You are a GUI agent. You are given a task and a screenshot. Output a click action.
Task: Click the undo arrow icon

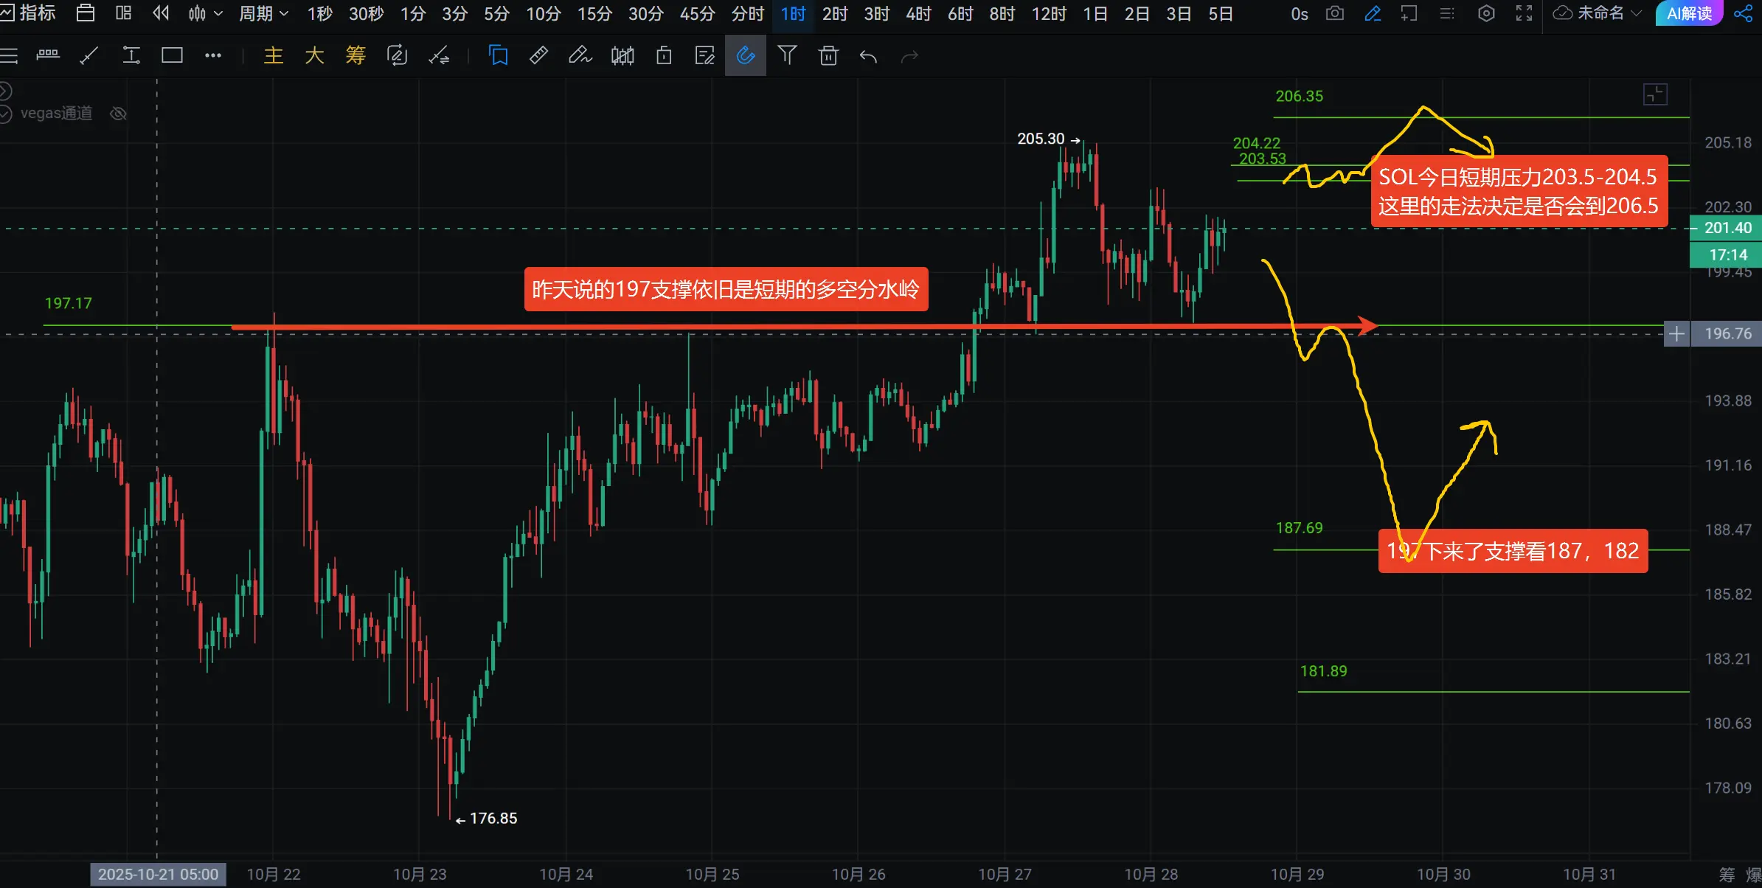[868, 56]
